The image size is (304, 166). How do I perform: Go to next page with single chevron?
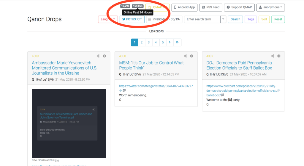(x=170, y=43)
